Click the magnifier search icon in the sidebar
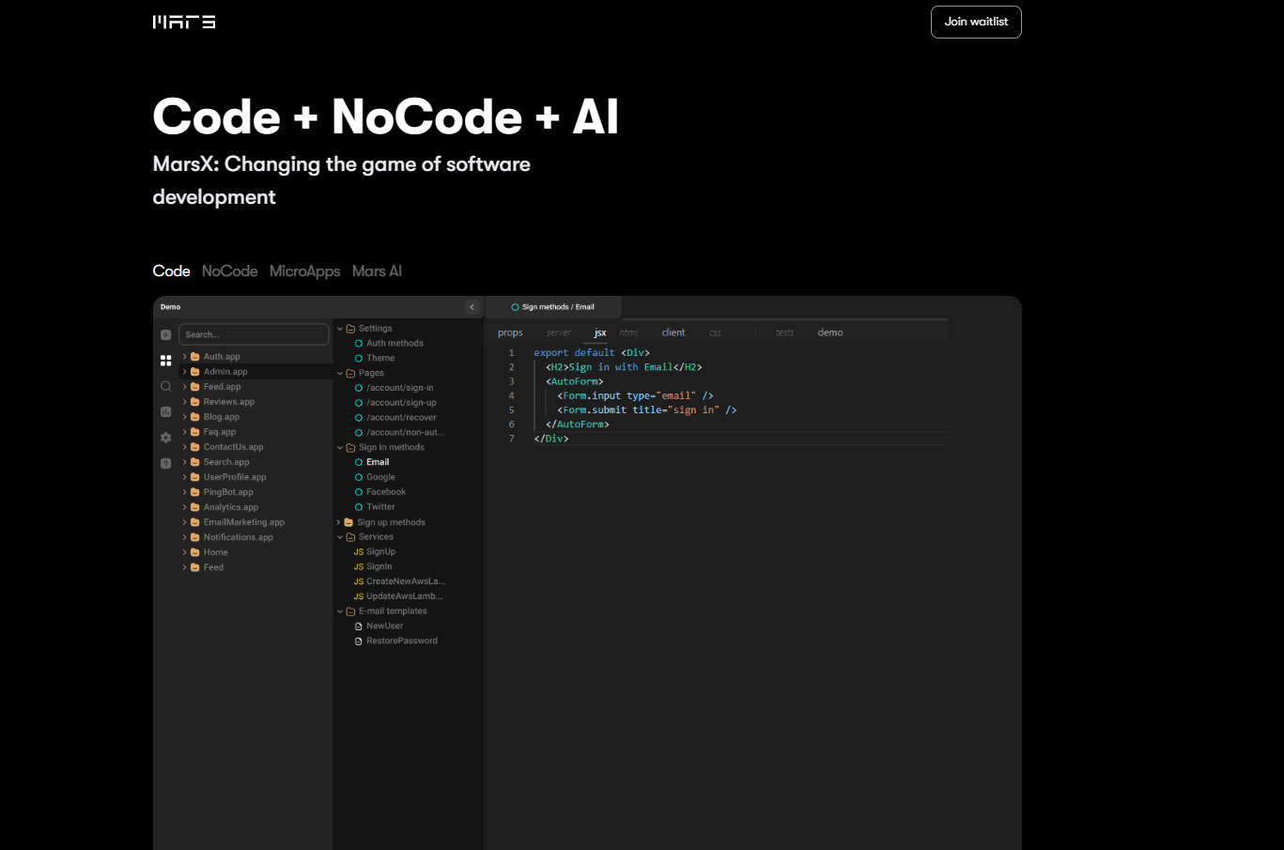 pyautogui.click(x=166, y=386)
